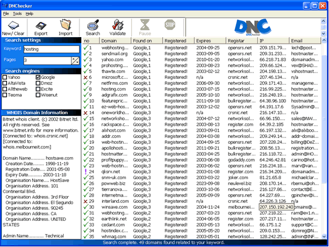Click the green check icon on row 1
This screenshot has height=247, width=329.
pos(86,48)
